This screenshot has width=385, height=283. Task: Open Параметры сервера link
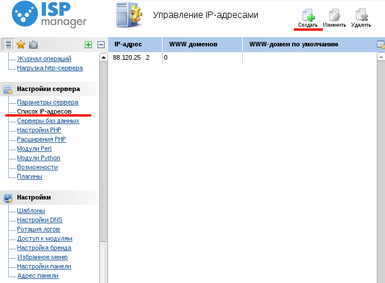[x=48, y=102]
